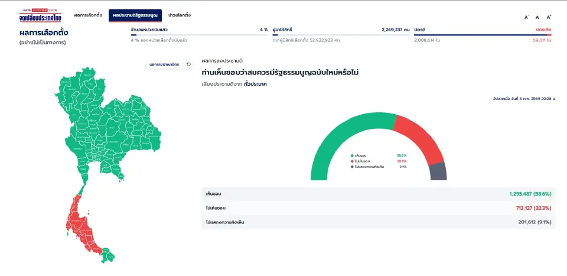Click the บัตรดี label
Screen dimensions: 567x276
(x=420, y=30)
